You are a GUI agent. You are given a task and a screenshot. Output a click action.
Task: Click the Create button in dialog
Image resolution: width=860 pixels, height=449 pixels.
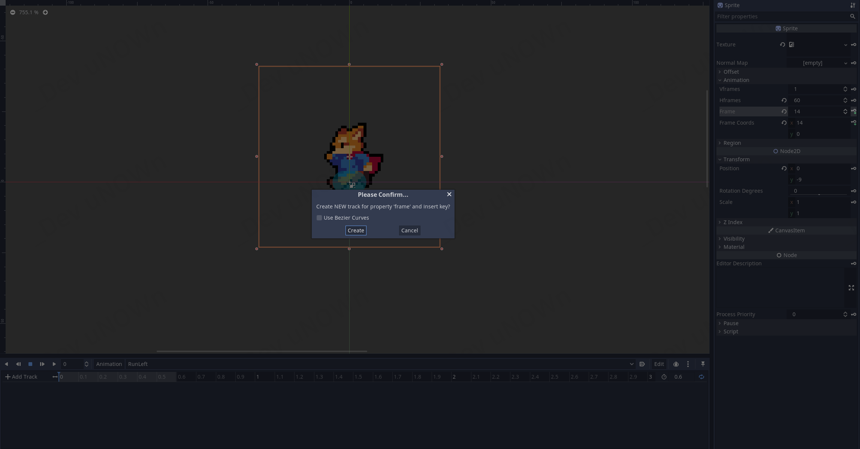tap(356, 230)
